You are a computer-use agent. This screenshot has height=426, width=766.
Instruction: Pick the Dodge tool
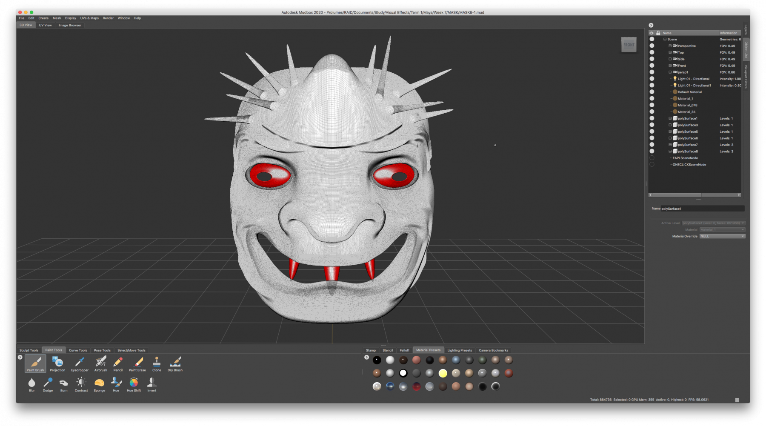[48, 384]
